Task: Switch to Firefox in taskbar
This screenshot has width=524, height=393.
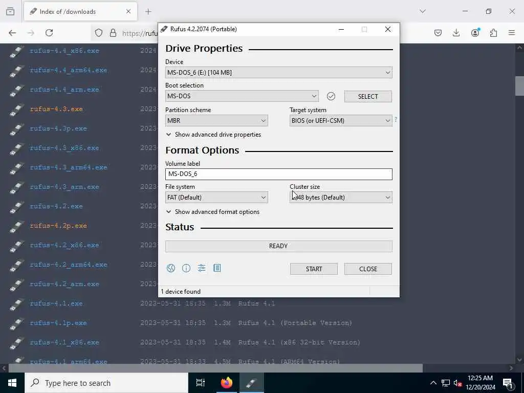Action: pos(227,383)
